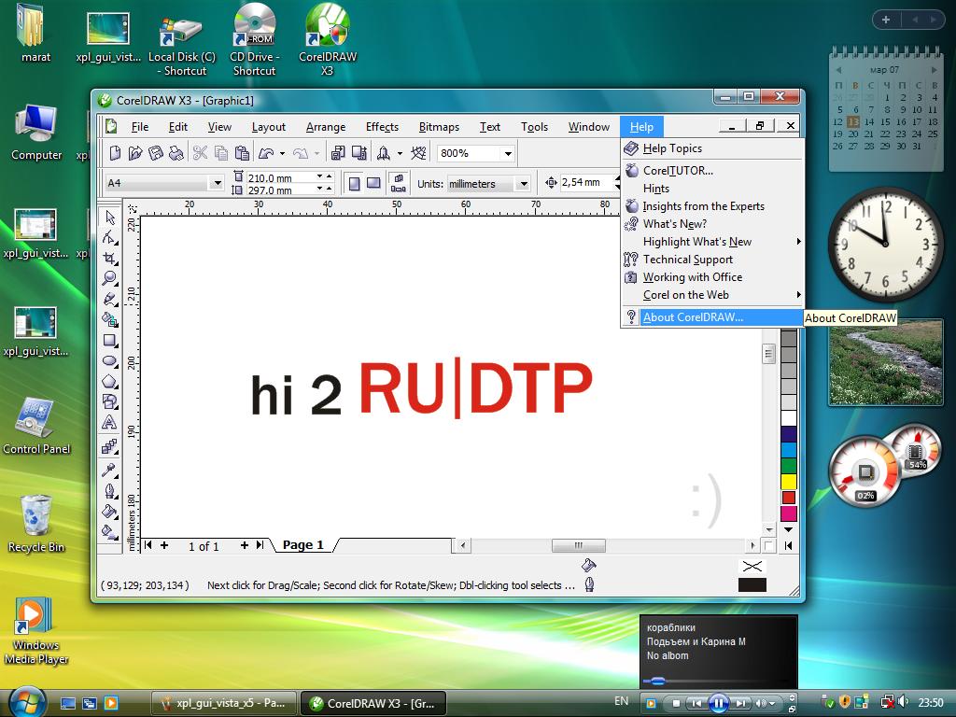
Task: Pause playback in the media player toolbar
Action: pyautogui.click(x=718, y=704)
